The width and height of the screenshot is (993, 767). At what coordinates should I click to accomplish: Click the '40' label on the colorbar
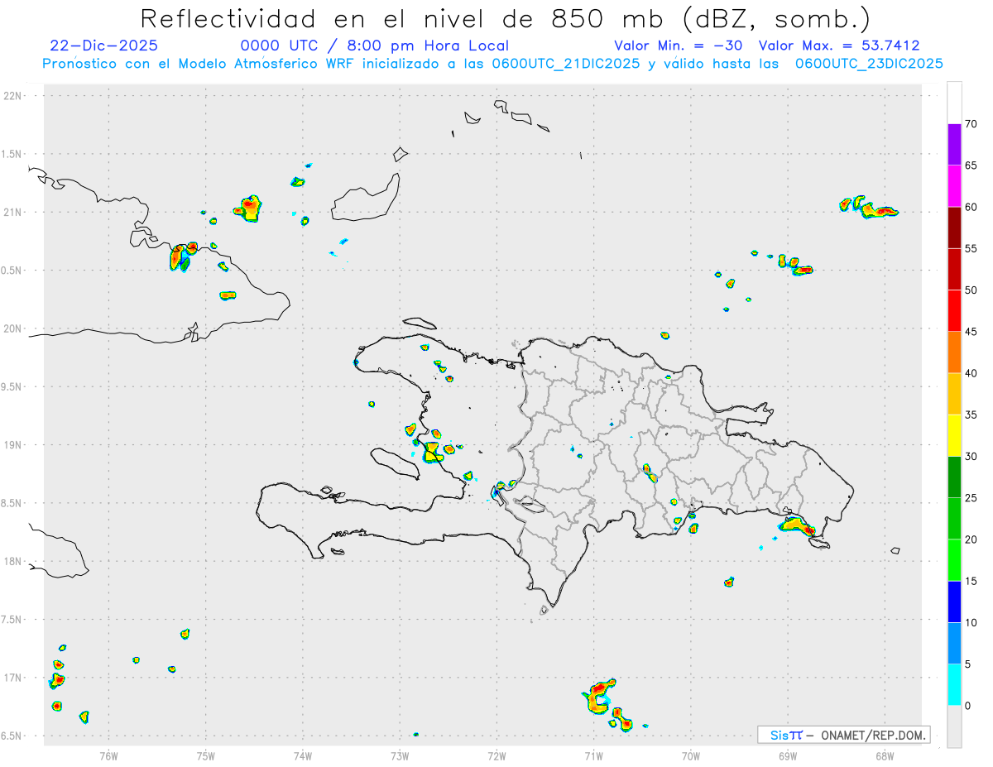coord(971,373)
